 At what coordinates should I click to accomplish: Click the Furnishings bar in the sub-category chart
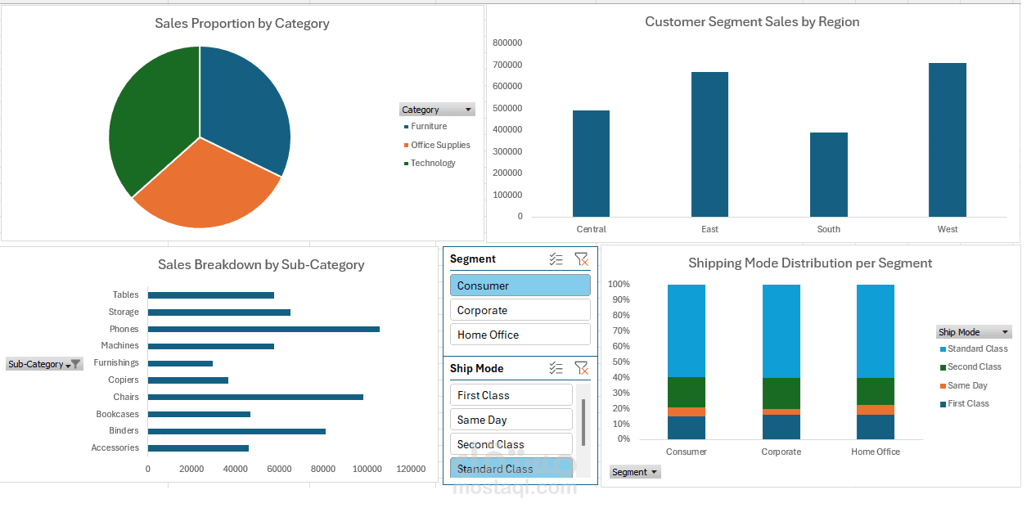[x=180, y=363]
